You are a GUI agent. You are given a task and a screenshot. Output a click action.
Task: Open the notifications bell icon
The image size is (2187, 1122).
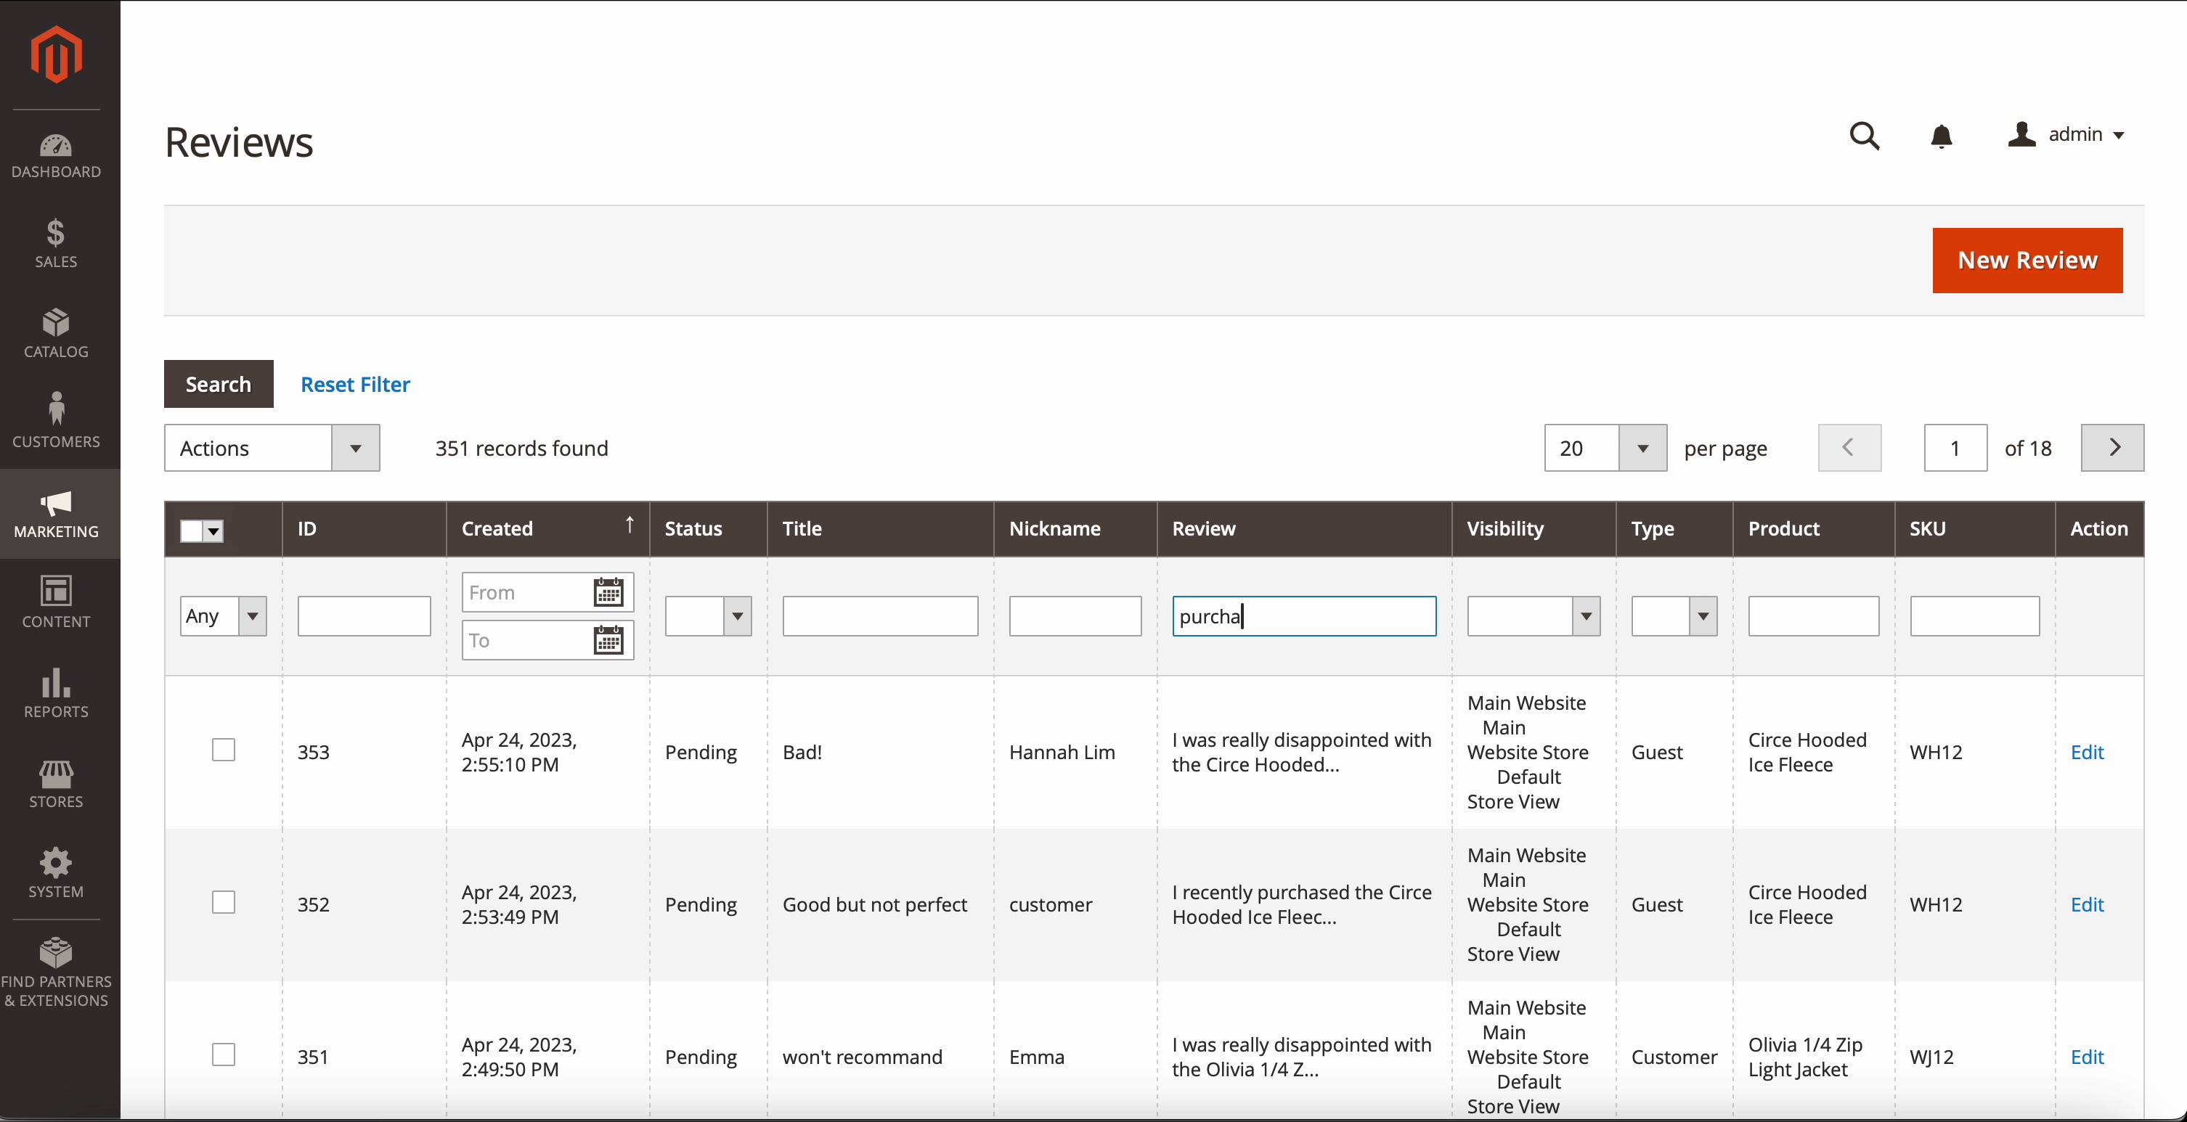pyautogui.click(x=1941, y=136)
